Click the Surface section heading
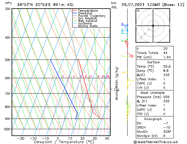The width and height of the screenshot is (187, 144). point(153,62)
